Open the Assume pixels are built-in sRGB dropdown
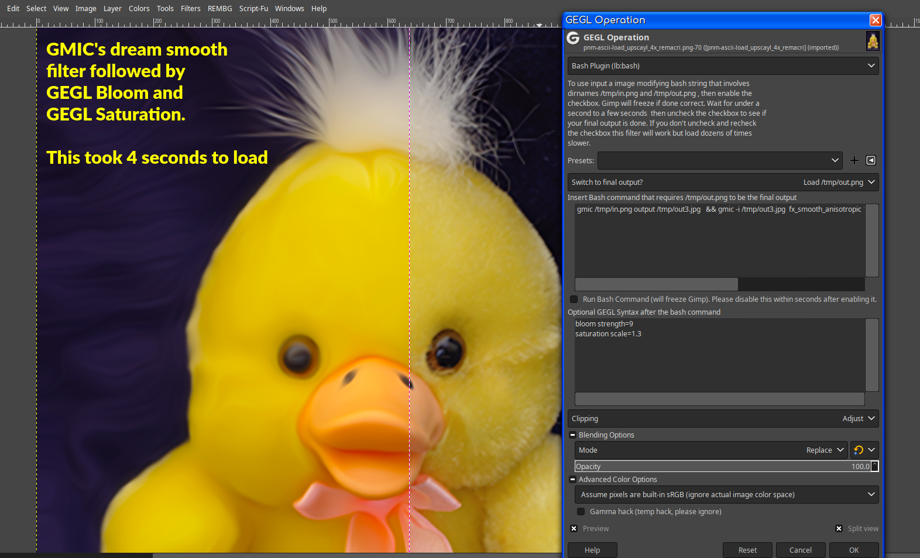920x558 pixels. point(726,494)
